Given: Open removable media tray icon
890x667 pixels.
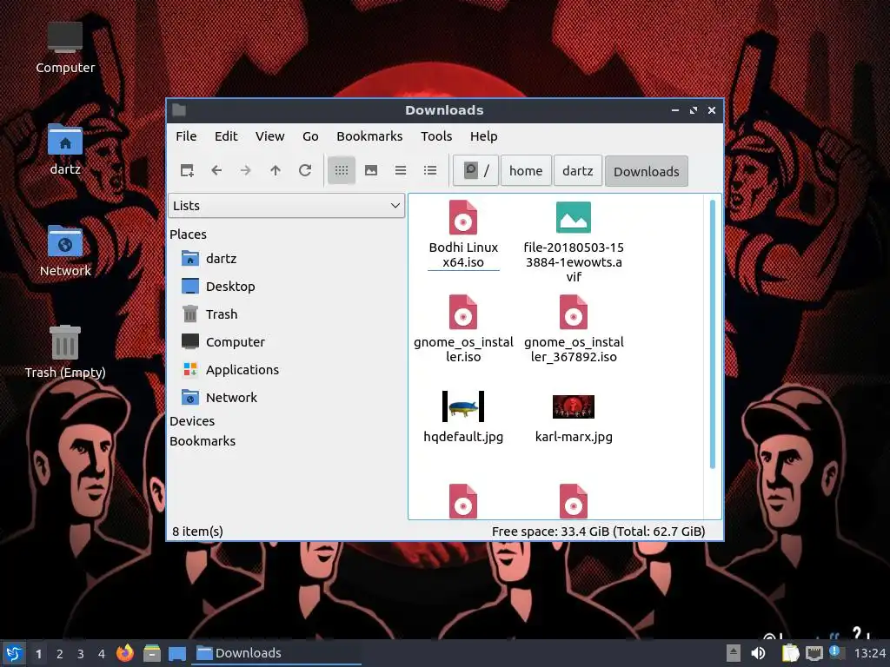Looking at the screenshot, I should [x=734, y=653].
